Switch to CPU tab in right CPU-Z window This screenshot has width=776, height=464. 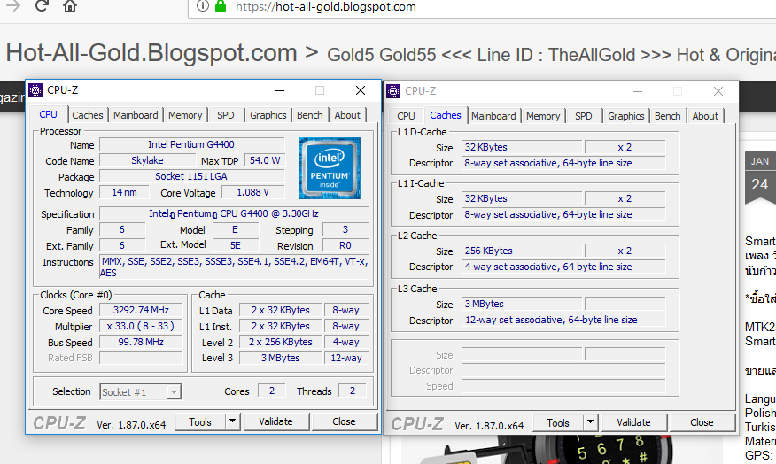pyautogui.click(x=406, y=116)
